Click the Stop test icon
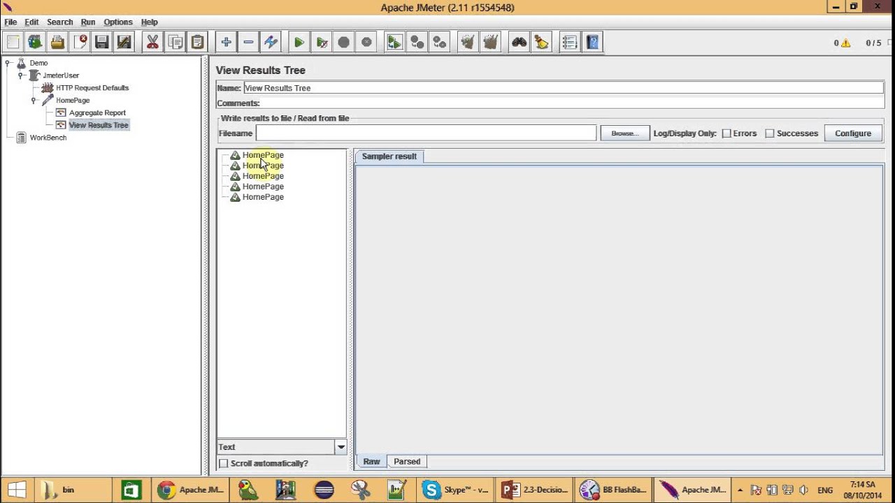 [343, 43]
